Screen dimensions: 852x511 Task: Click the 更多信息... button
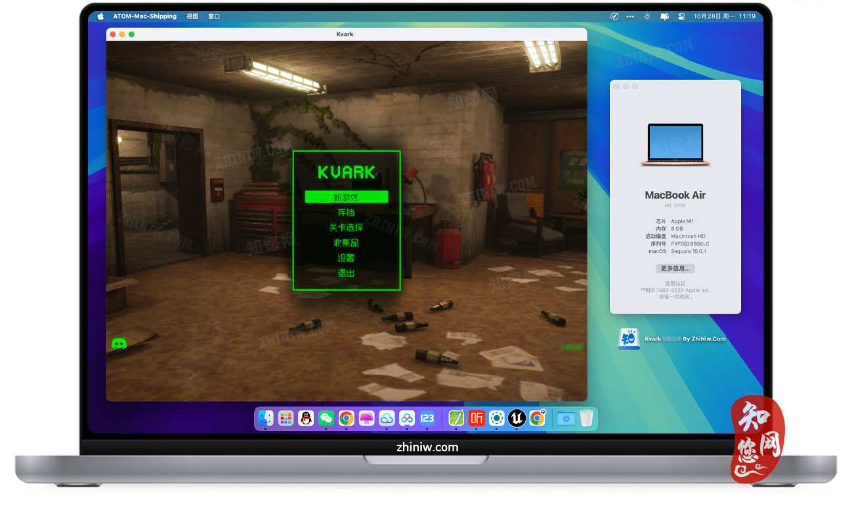click(675, 268)
